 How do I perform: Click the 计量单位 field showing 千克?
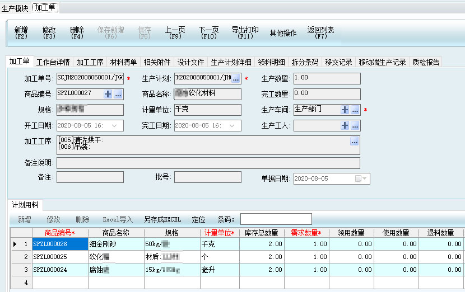tap(208, 110)
